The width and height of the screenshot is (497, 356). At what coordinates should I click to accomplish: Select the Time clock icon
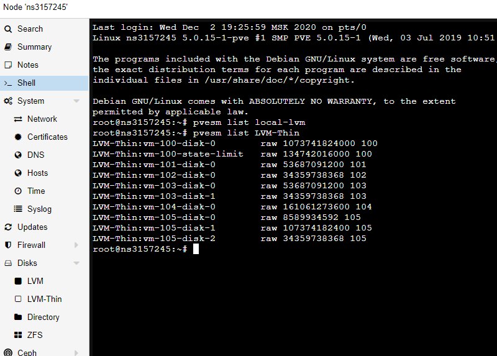pos(18,191)
